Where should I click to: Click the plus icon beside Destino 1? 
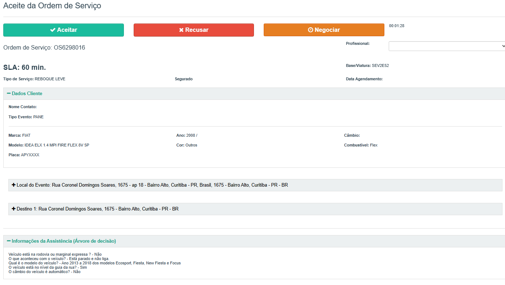14,209
